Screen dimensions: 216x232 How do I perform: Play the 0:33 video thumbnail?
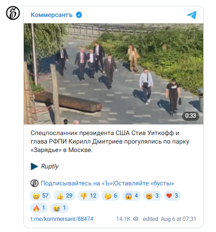pos(114,74)
